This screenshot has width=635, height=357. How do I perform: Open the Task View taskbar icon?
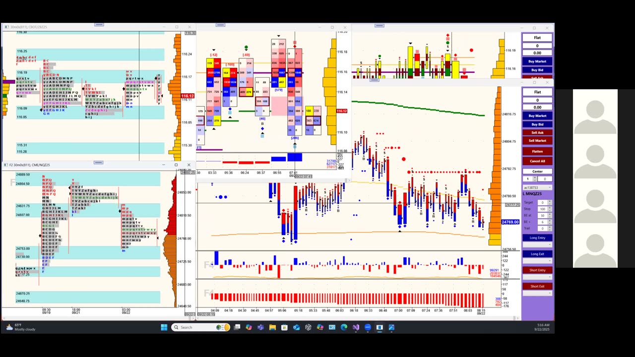point(237,327)
